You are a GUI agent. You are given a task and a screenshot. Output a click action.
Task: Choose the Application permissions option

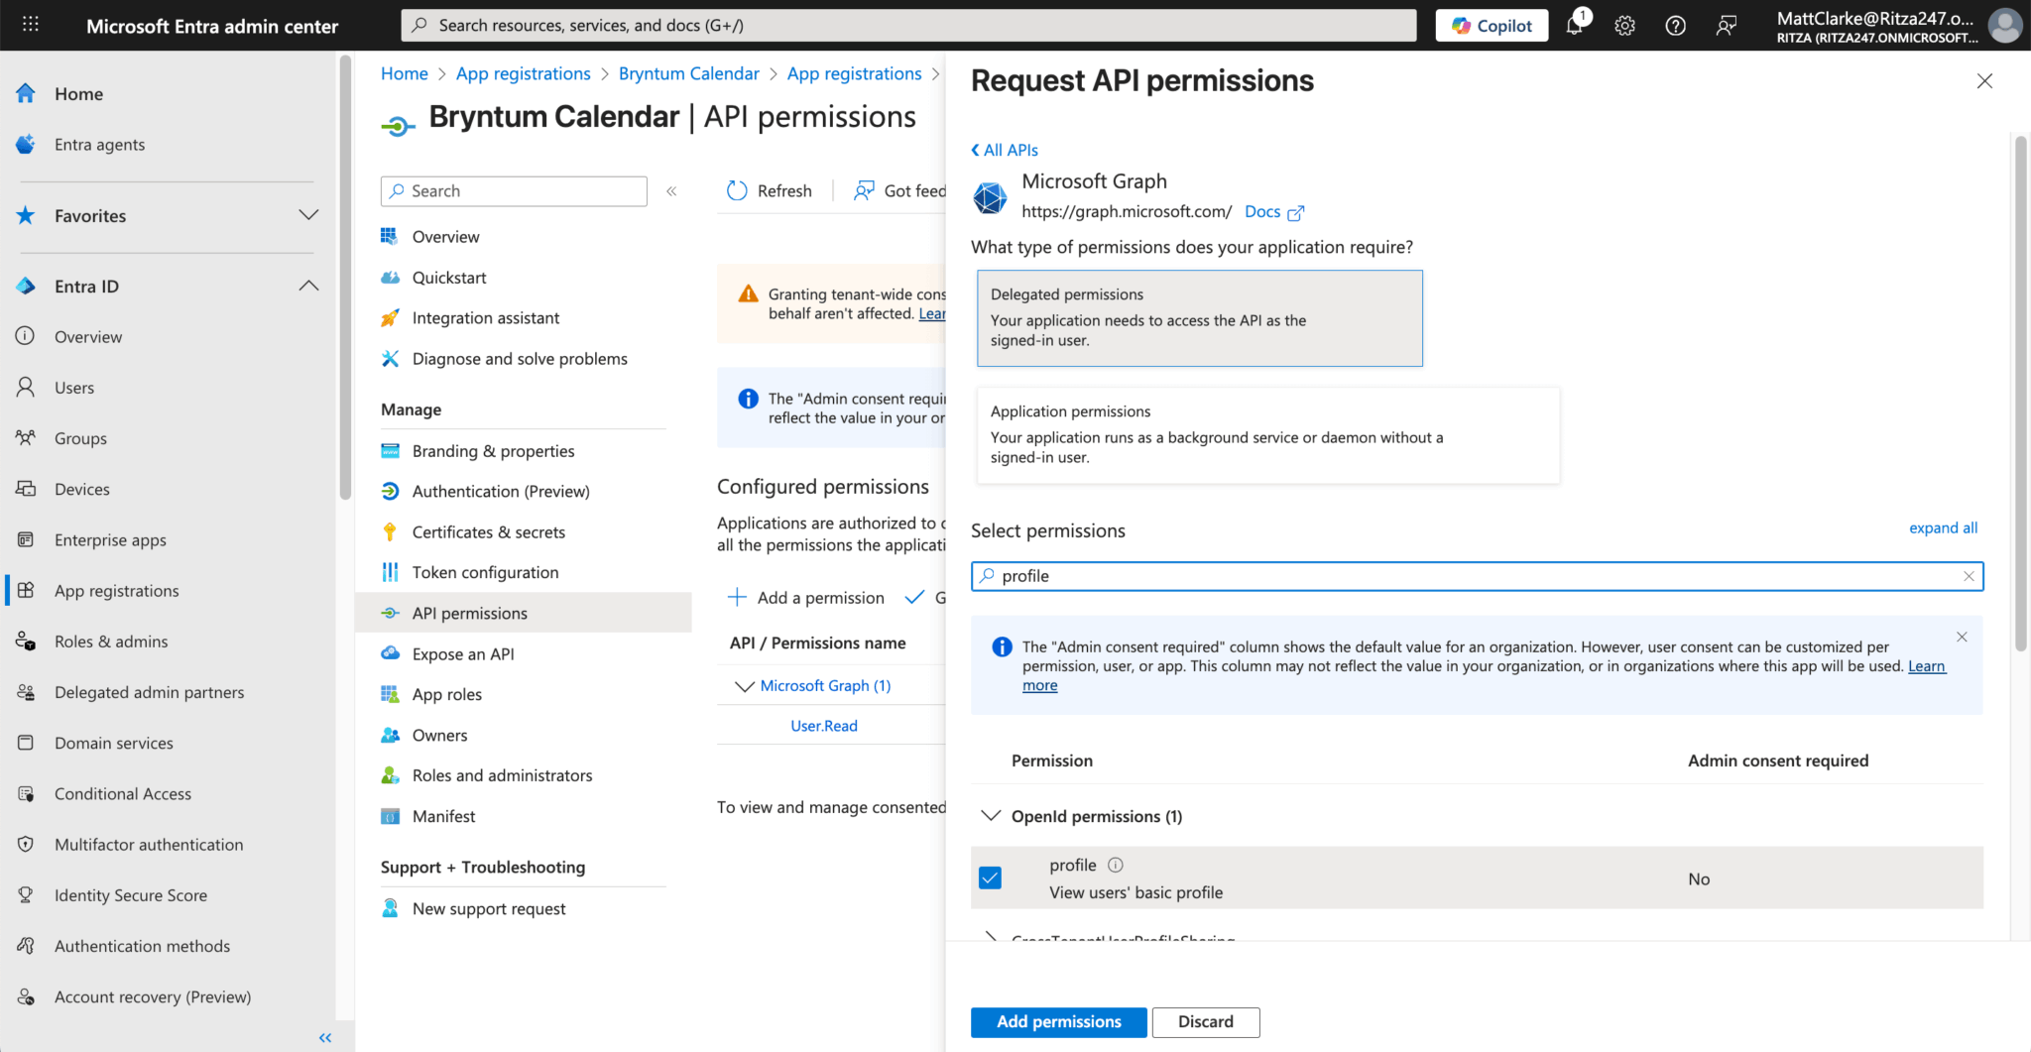click(1267, 435)
